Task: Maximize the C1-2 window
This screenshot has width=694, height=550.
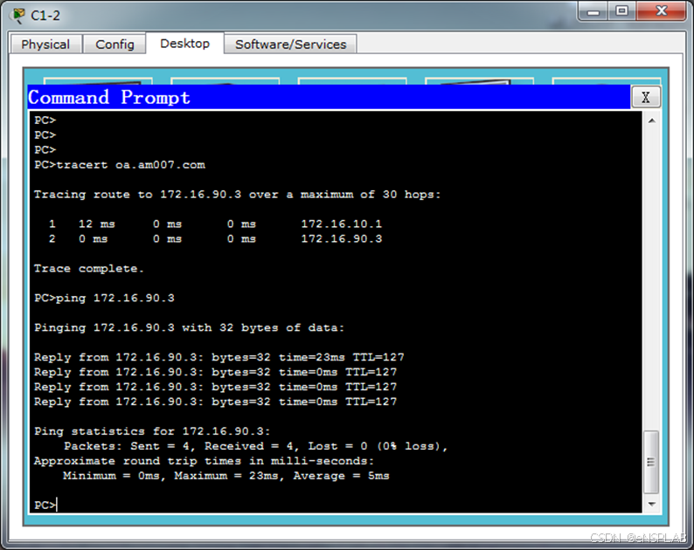Action: (621, 10)
